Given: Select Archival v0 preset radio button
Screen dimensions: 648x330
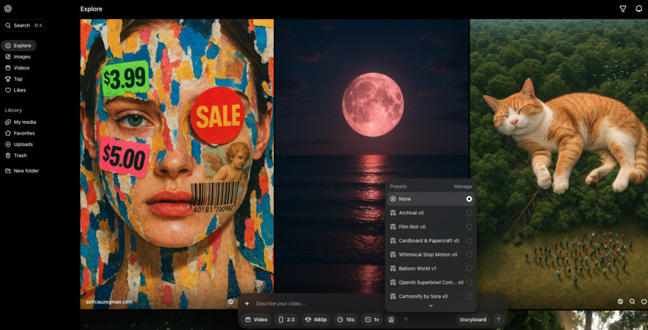Looking at the screenshot, I should click(469, 212).
